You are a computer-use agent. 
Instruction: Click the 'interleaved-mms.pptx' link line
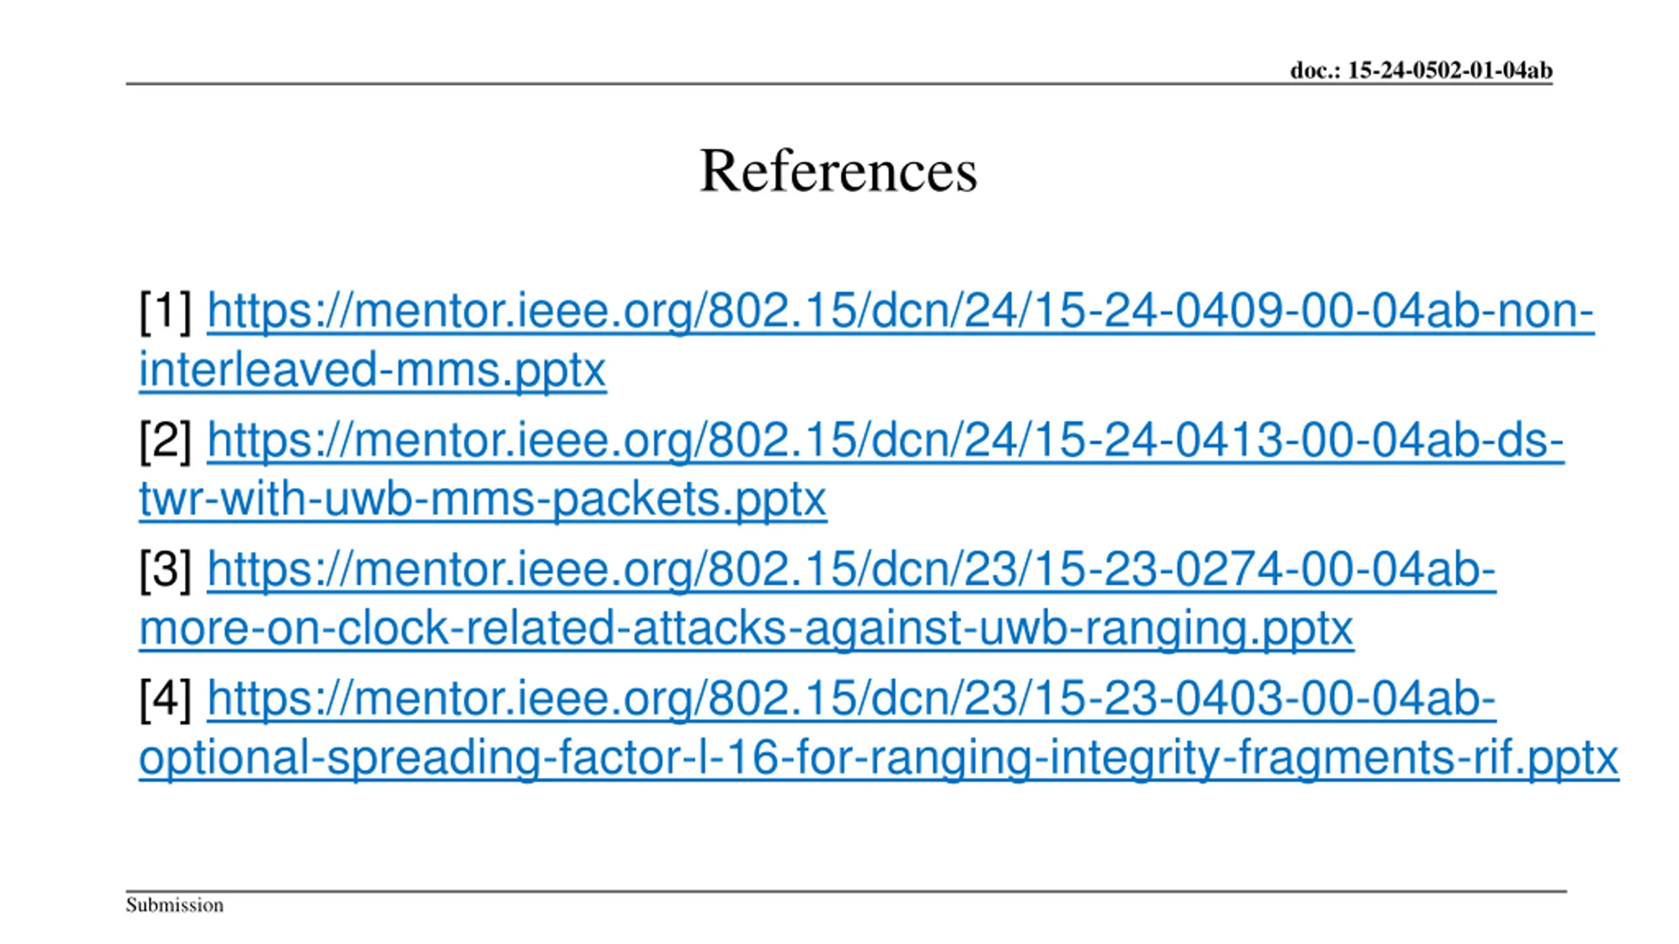pyautogui.click(x=373, y=370)
